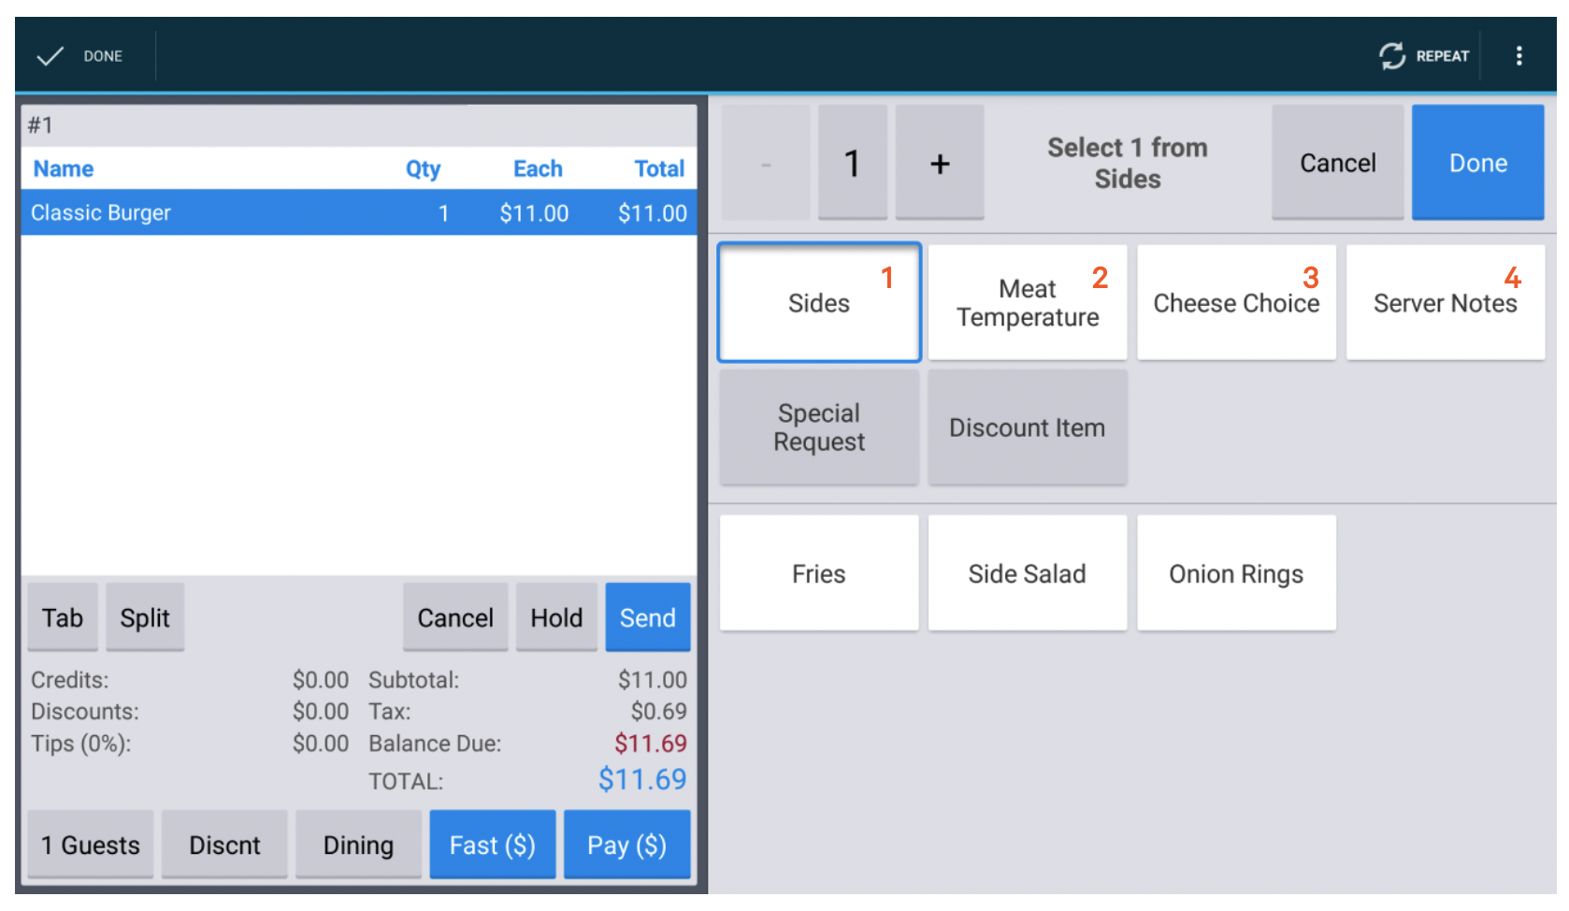Select the Sides modifier group
1569x911 pixels.
pyautogui.click(x=818, y=302)
